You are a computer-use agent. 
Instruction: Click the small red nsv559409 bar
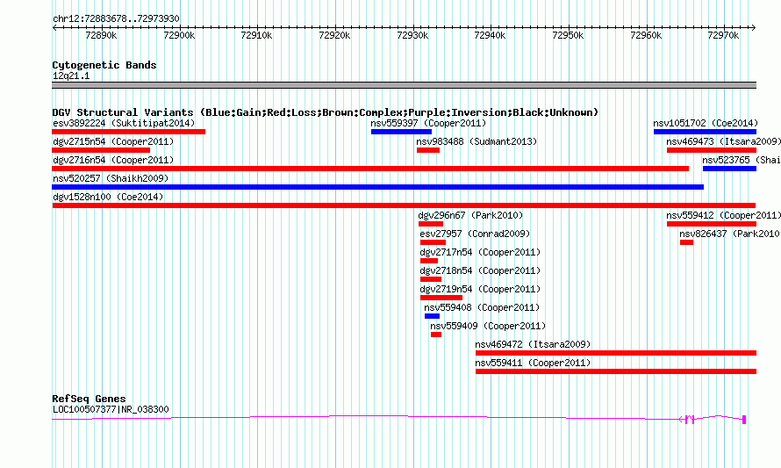(x=436, y=335)
